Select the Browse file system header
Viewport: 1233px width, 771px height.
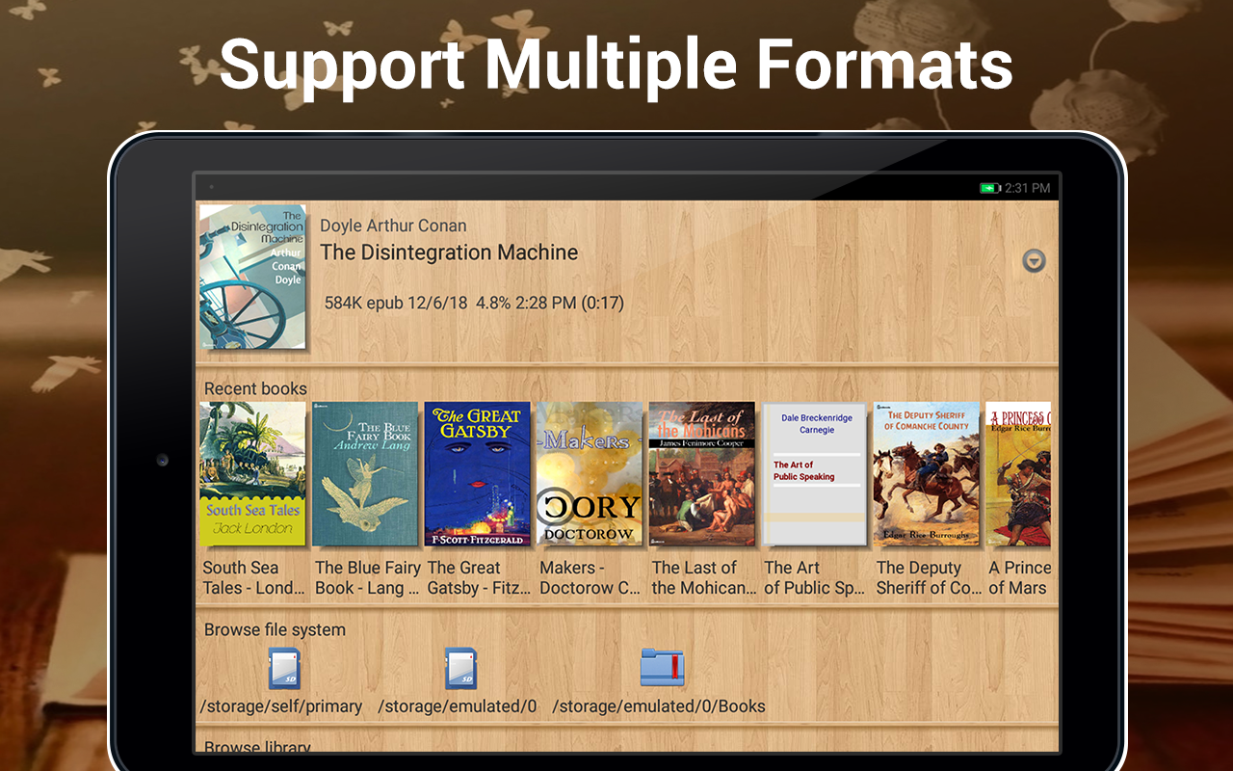click(275, 629)
